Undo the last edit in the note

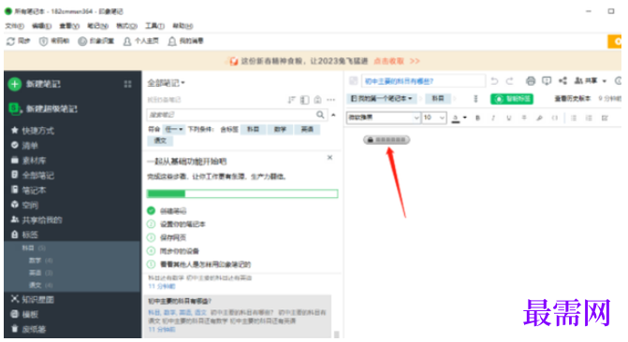[x=494, y=81]
